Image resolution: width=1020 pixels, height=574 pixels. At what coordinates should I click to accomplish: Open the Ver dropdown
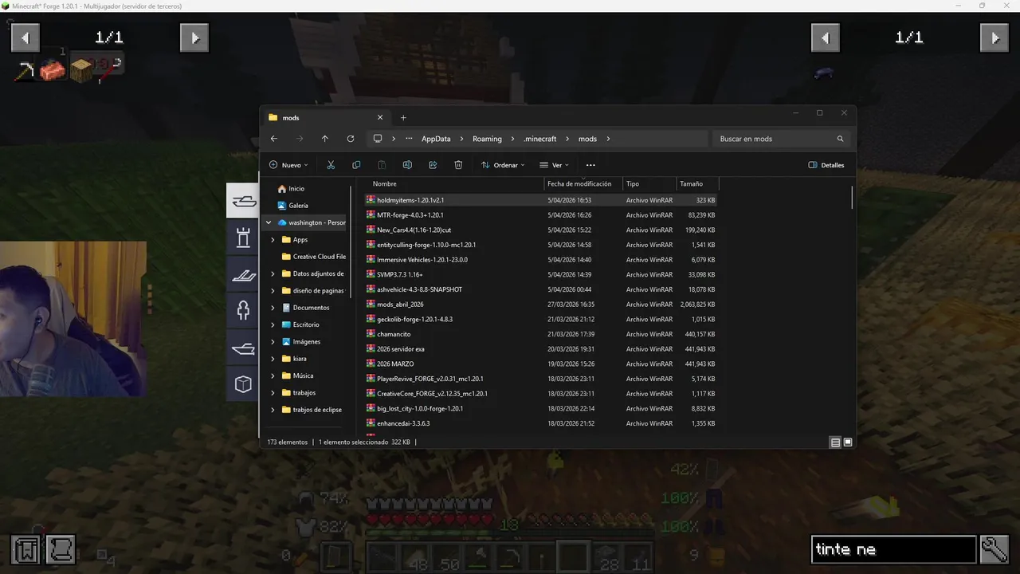click(554, 165)
